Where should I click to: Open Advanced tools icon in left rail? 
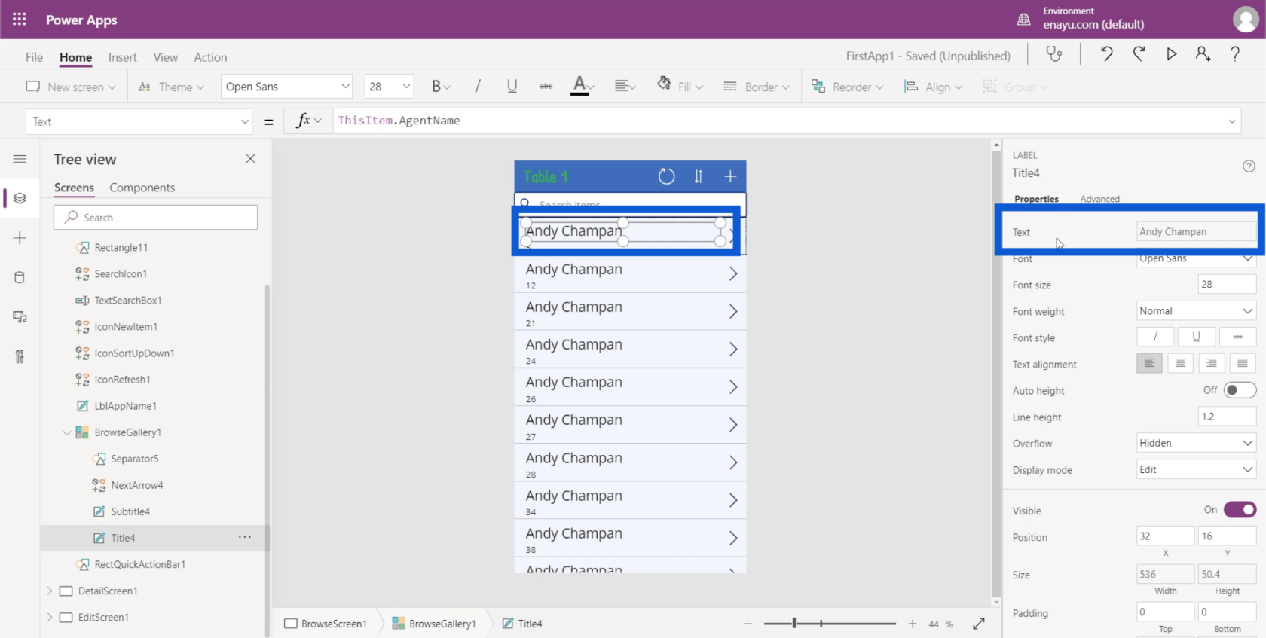20,356
